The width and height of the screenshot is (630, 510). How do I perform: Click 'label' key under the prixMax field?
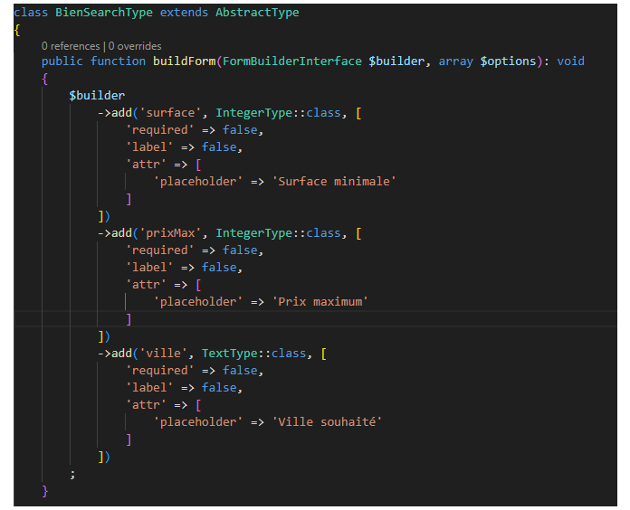(149, 268)
